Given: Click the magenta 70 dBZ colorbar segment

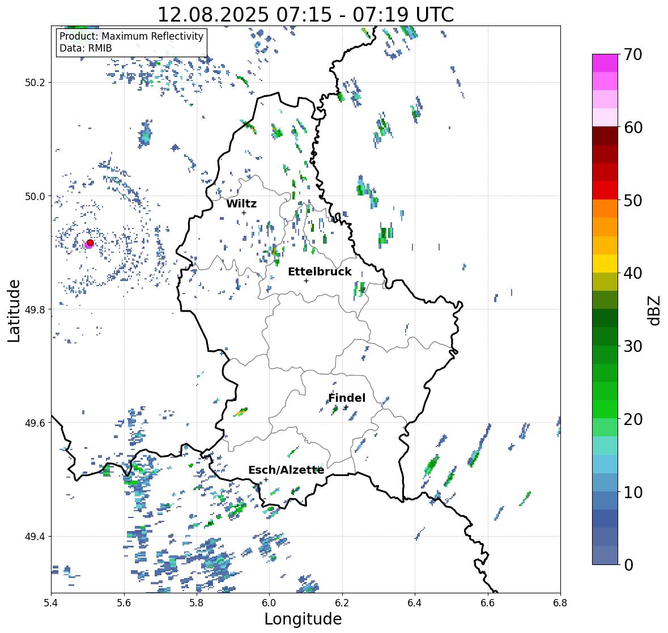Looking at the screenshot, I should point(605,63).
